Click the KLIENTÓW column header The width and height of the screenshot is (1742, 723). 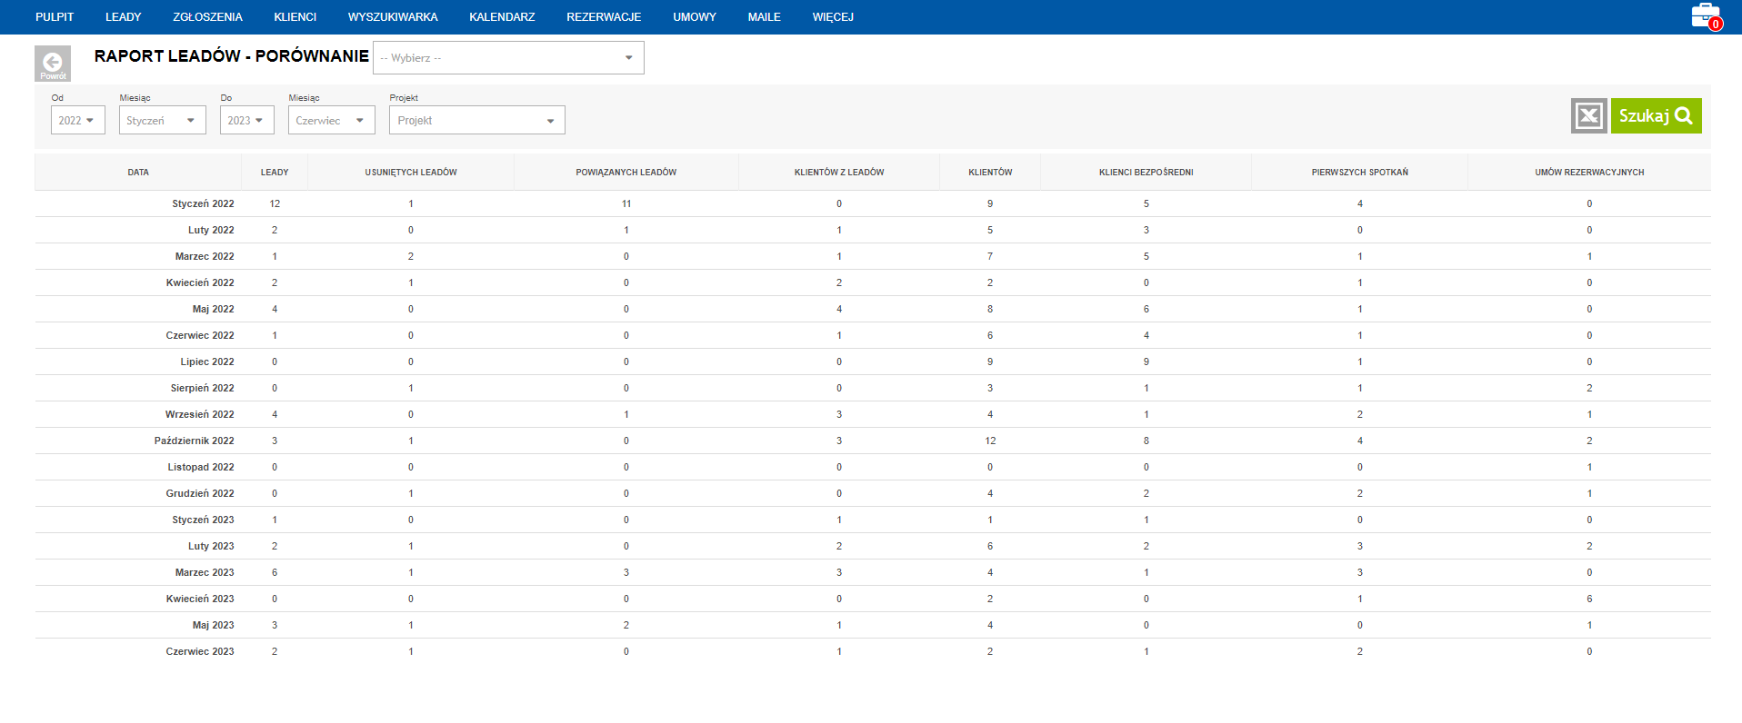tap(990, 173)
